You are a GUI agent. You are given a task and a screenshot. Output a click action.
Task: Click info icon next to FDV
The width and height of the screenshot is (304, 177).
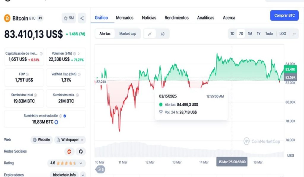coord(27,74)
